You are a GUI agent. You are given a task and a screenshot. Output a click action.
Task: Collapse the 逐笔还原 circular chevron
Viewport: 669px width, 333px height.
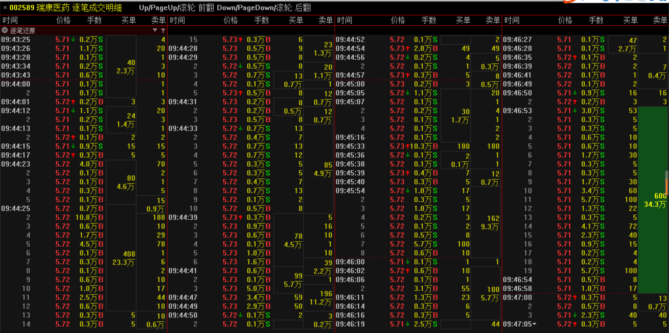tap(5, 30)
